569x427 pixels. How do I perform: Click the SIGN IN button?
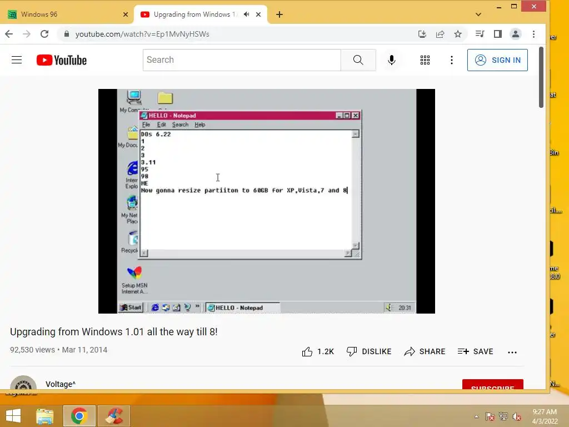tap(497, 60)
